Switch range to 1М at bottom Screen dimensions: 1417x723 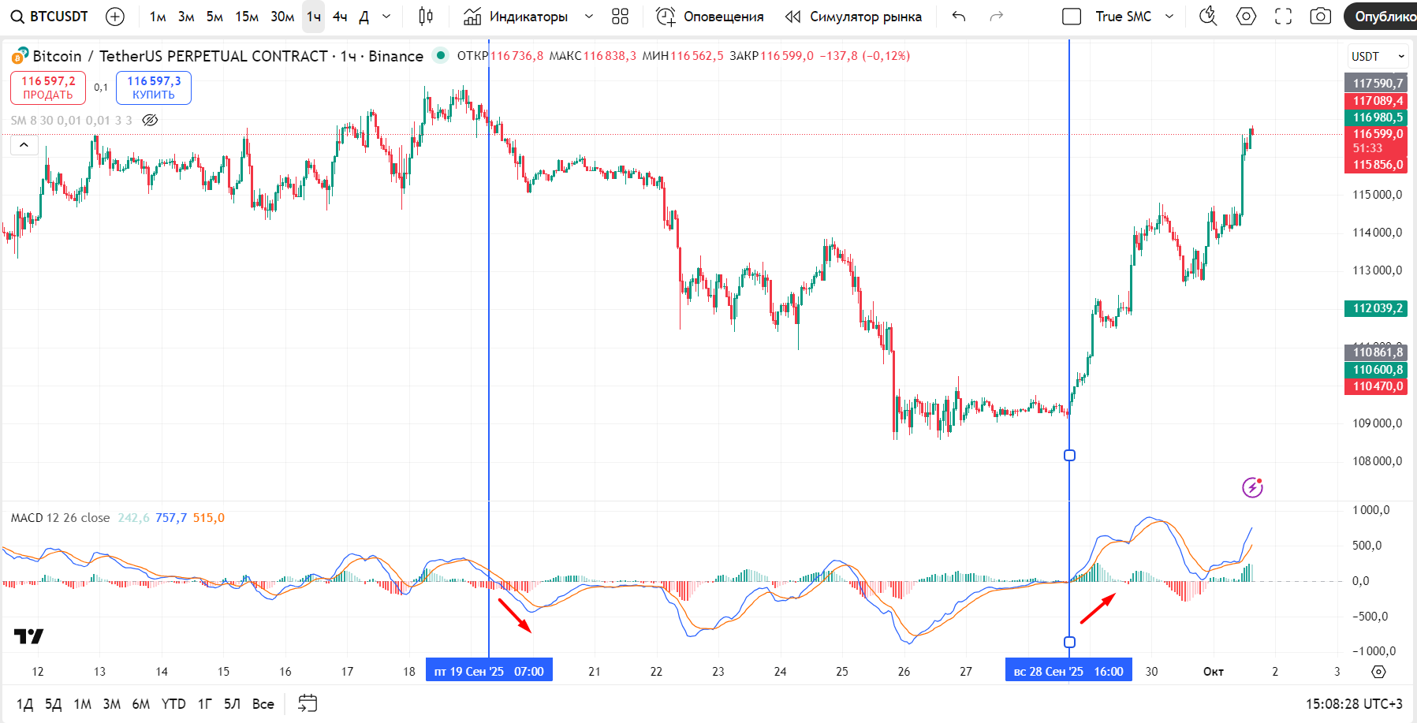pos(82,704)
